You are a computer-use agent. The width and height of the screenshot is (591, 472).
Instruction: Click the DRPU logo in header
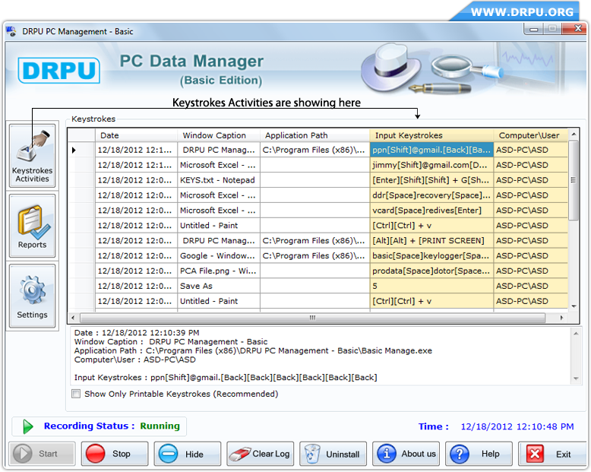click(x=58, y=70)
